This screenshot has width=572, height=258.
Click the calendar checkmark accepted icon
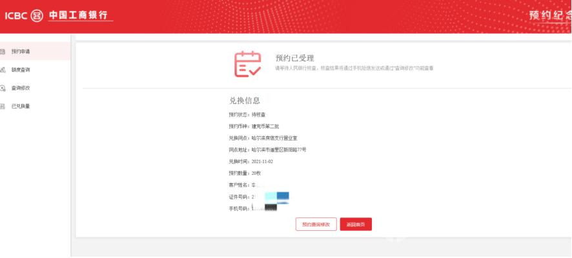coord(248,64)
